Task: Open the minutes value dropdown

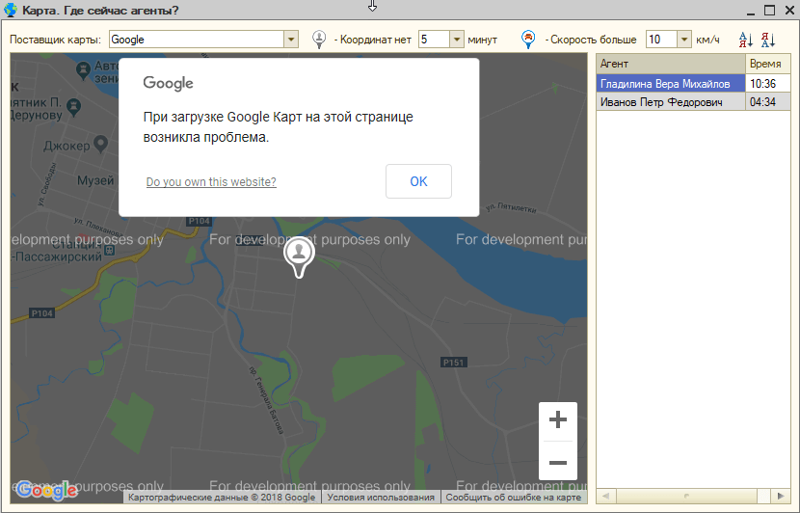Action: (457, 40)
